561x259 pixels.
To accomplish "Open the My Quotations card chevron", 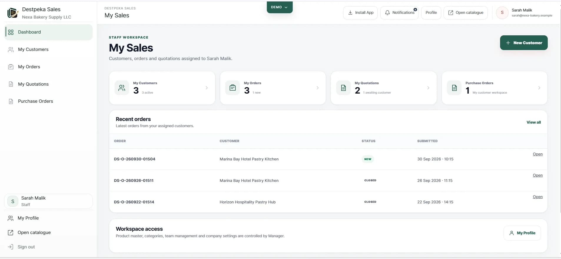I will (428, 88).
